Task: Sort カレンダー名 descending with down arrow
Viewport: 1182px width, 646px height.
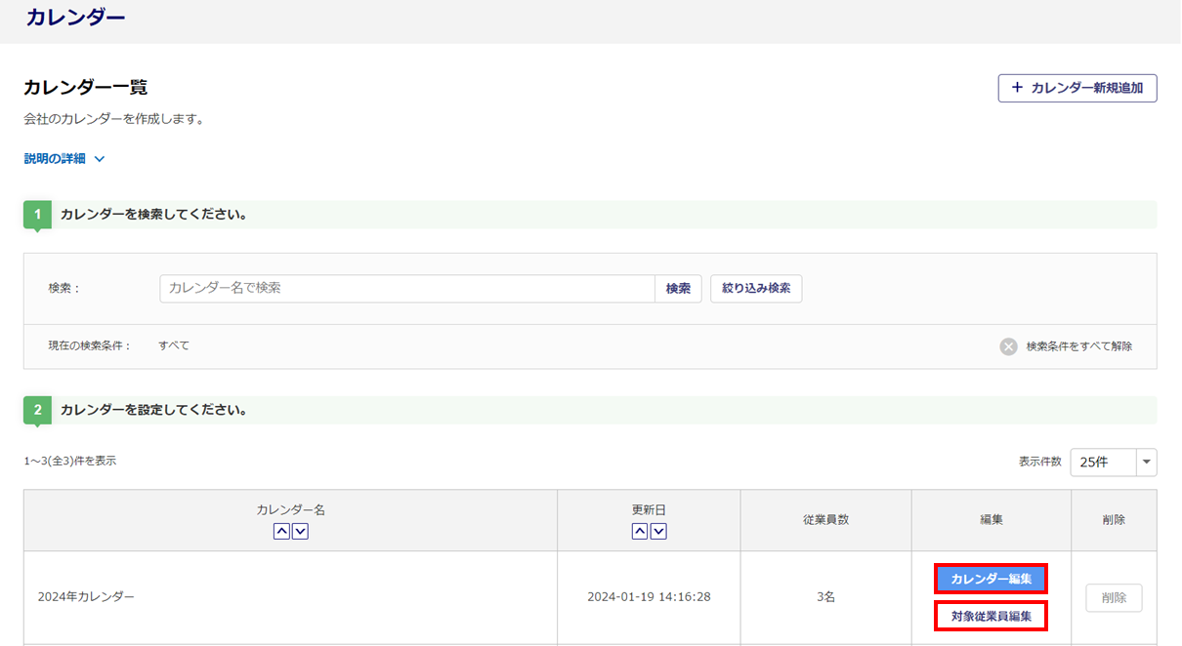Action: (x=301, y=532)
